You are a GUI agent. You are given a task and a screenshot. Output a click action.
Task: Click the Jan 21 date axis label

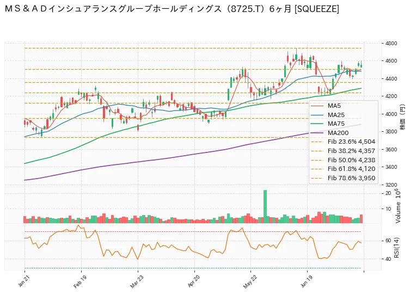(24, 282)
